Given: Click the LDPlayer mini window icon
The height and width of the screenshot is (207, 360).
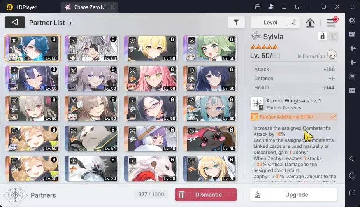Looking at the screenshot, I should pos(297,7).
